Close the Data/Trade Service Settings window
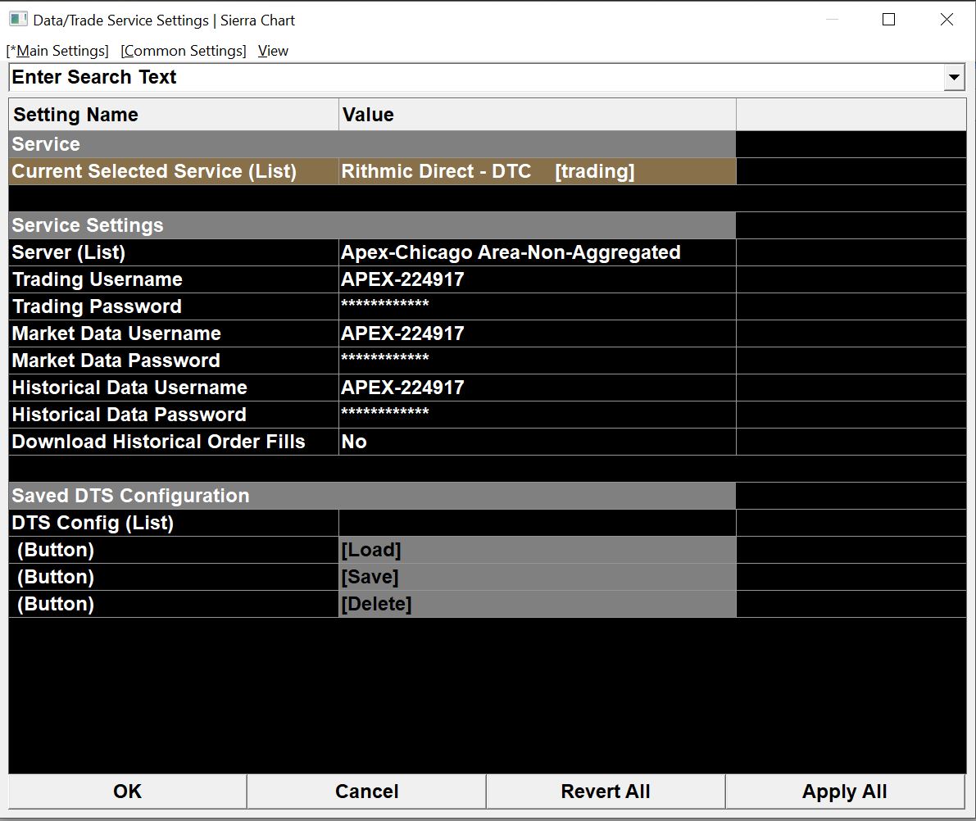Screen dimensions: 976x821 [x=946, y=20]
